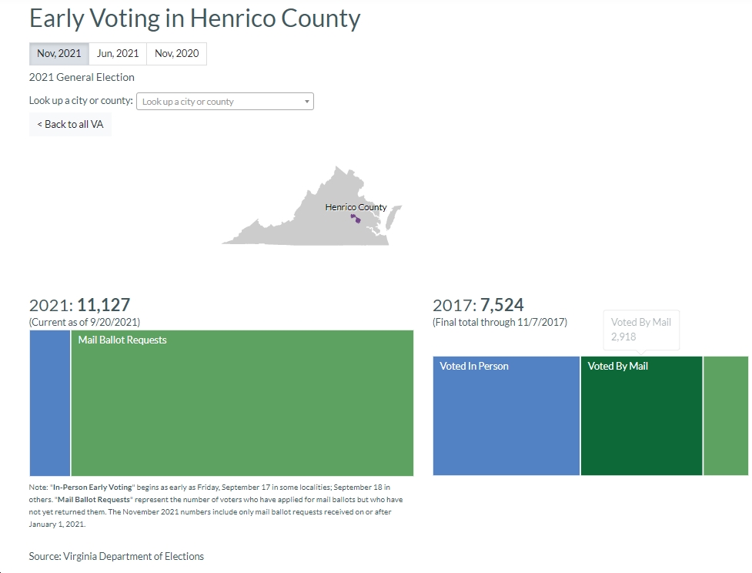This screenshot has width=752, height=573.
Task: Click the dropdown arrow in lookup field
Action: 306,102
